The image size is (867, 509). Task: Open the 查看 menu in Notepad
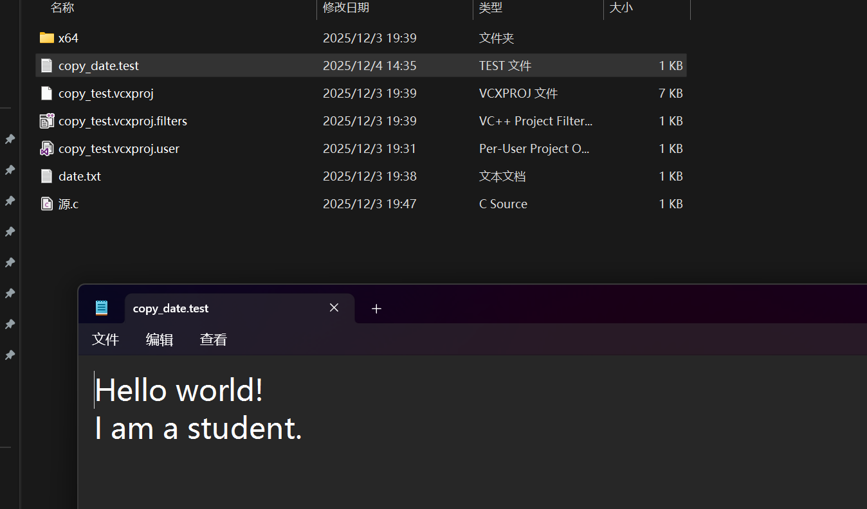point(214,339)
